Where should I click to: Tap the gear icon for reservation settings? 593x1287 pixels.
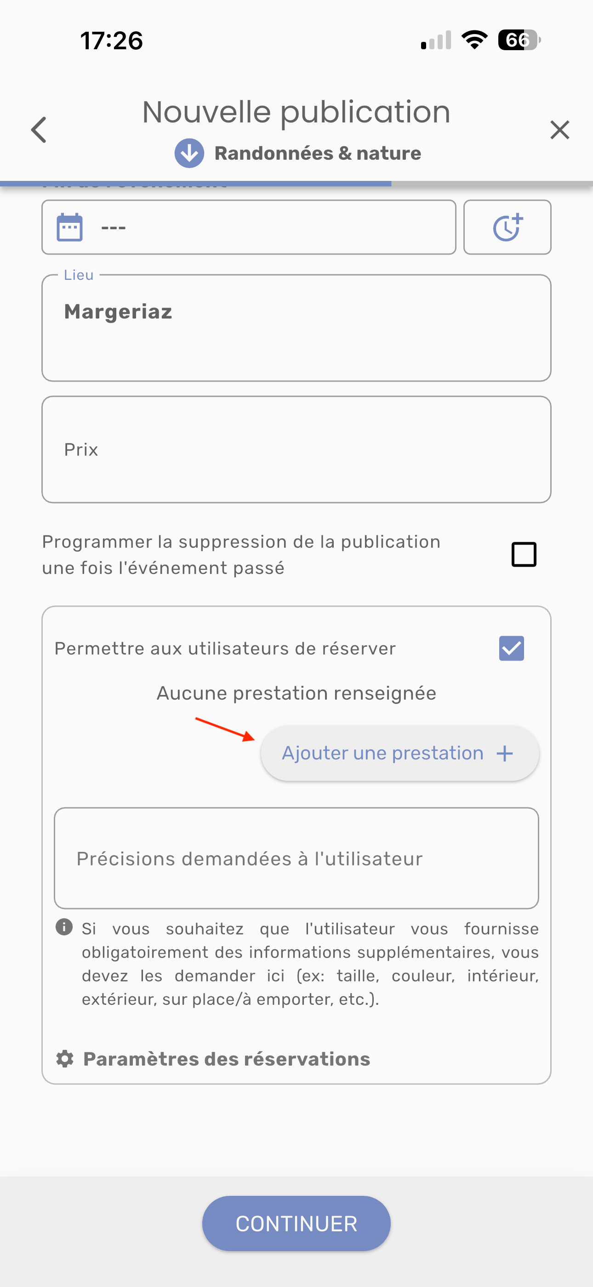(65, 1059)
